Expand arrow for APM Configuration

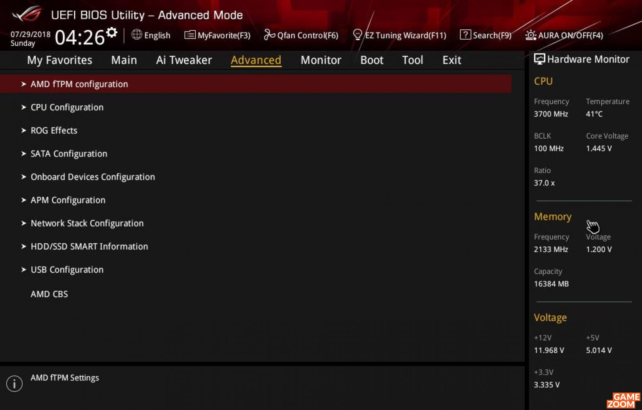pyautogui.click(x=23, y=200)
